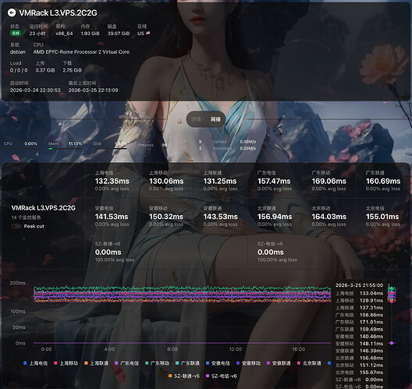Switch to the 详情 tab
The height and width of the screenshot is (389, 412).
coord(196,119)
